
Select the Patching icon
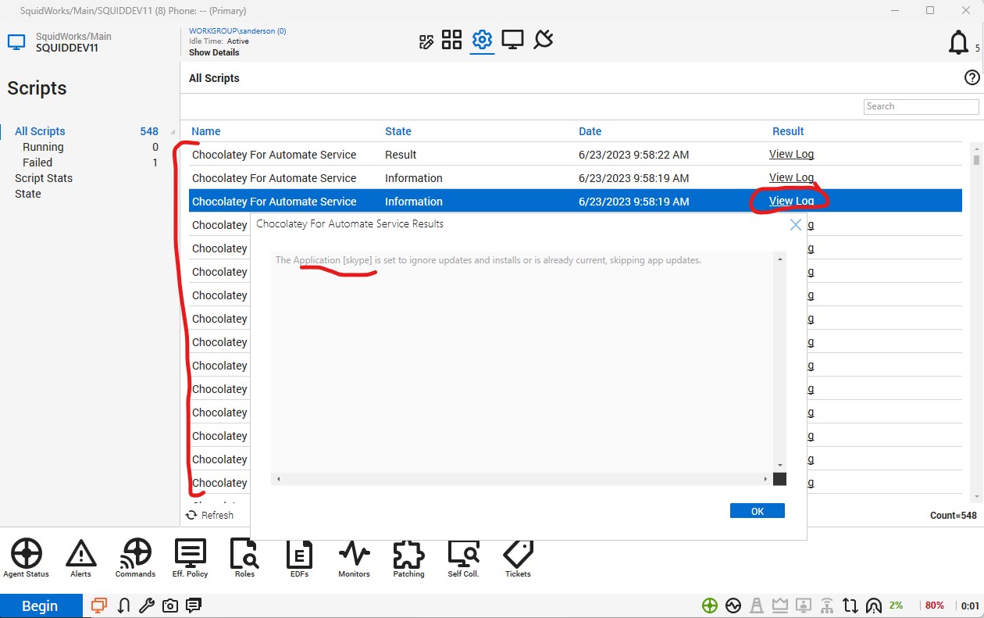(408, 556)
